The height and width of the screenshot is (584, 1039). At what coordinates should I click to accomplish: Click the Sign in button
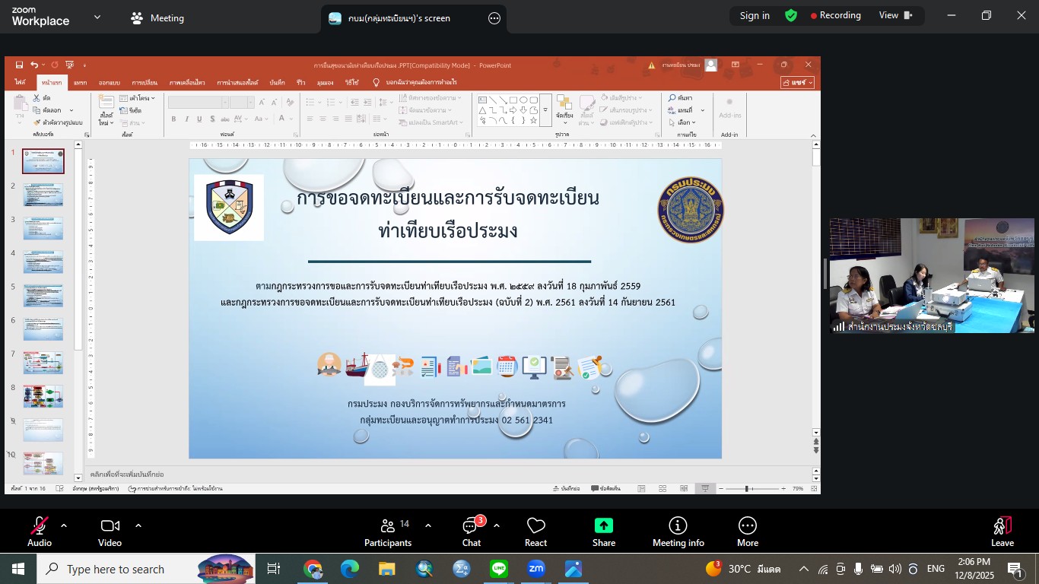(755, 16)
